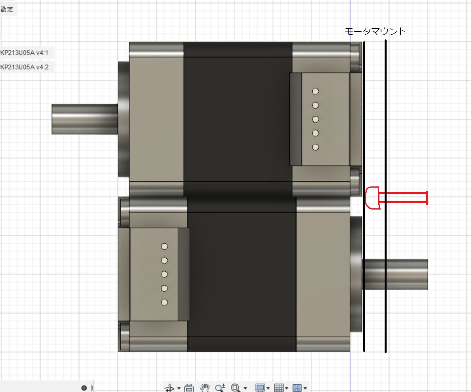Expand the Grid and Snaps dropdown arrow

click(x=287, y=388)
